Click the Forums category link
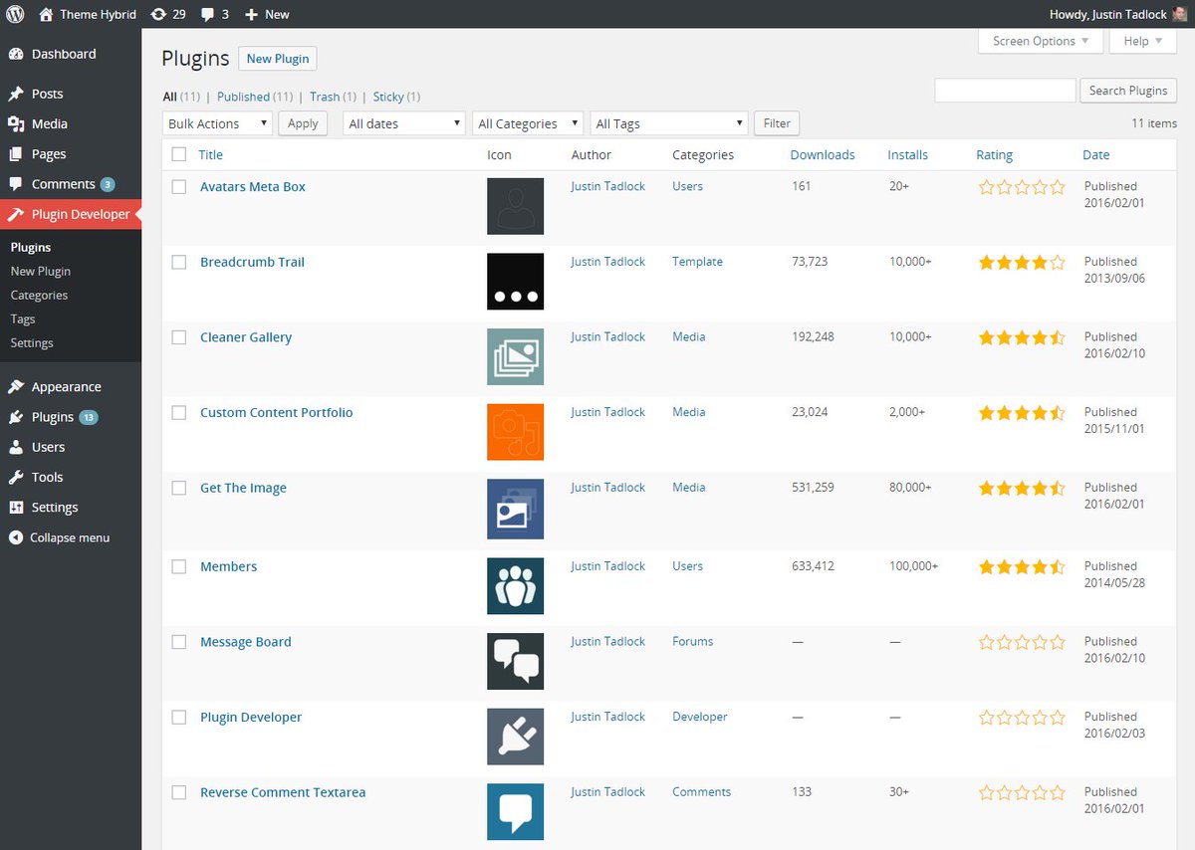 coord(692,642)
